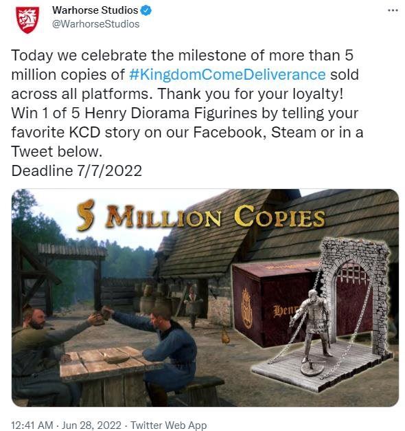Open the tweet's attached image
The image size is (405, 431).
coord(205,298)
